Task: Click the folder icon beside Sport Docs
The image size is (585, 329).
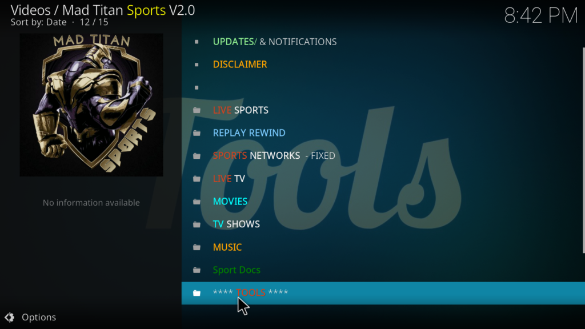Action: coord(197,270)
